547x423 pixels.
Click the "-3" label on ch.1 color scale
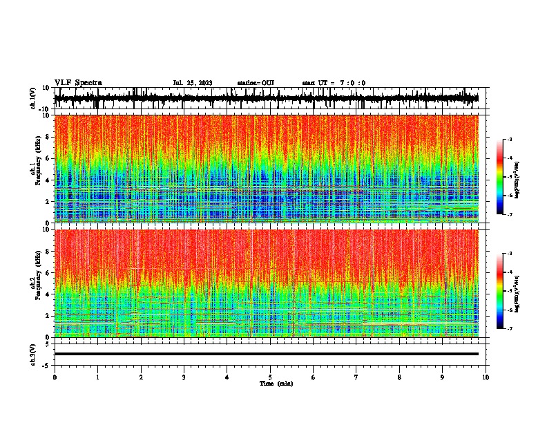(509, 139)
